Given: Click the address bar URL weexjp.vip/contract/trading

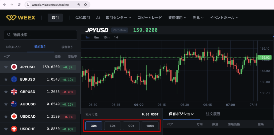Looking at the screenshot, I should click(x=50, y=5).
